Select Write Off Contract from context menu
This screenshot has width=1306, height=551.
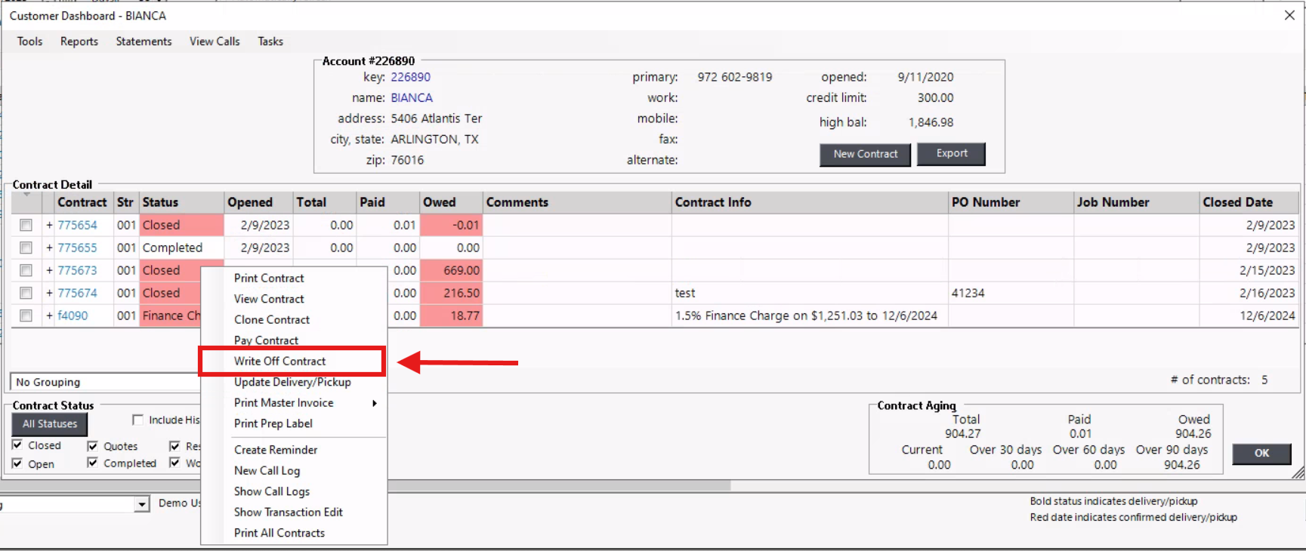pos(279,362)
